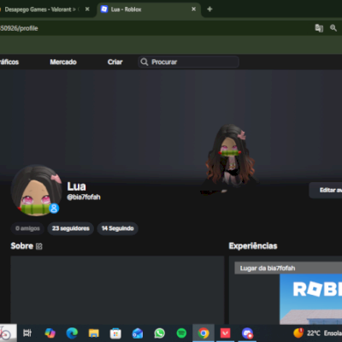The height and width of the screenshot is (342, 342).
Task: Open Microsoft Store from the taskbar
Action: click(115, 333)
